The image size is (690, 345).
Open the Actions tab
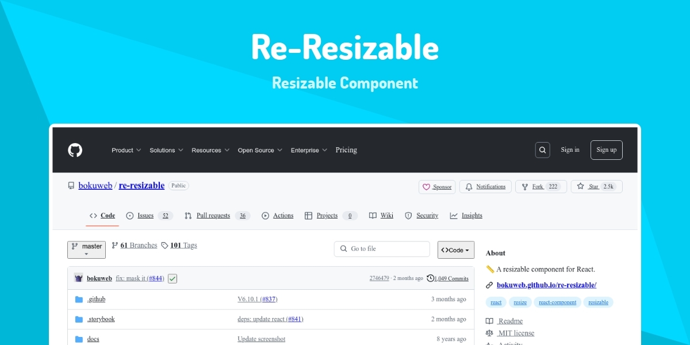pos(282,216)
